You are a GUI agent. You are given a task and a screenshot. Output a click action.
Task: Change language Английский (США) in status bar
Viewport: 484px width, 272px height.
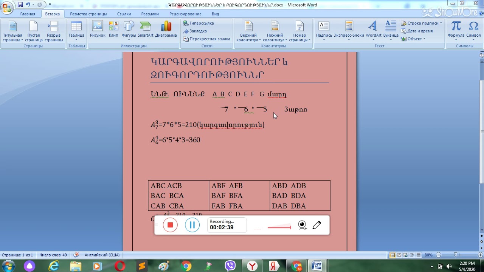click(x=102, y=255)
